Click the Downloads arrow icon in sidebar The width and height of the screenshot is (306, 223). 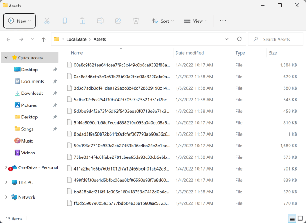[17, 93]
